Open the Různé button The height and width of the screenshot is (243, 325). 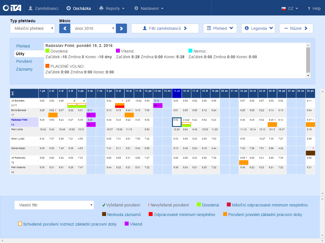coord(296,28)
